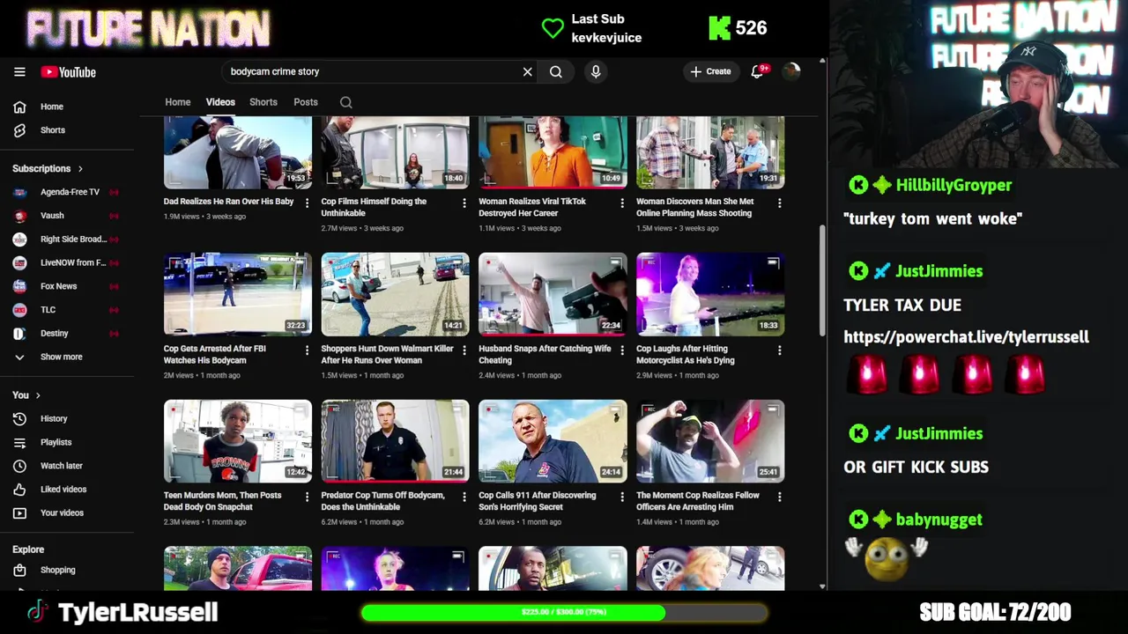Play the 'Shoppers Hunt Down Walmart Killer' thumbnail
1128x634 pixels.
[395, 294]
